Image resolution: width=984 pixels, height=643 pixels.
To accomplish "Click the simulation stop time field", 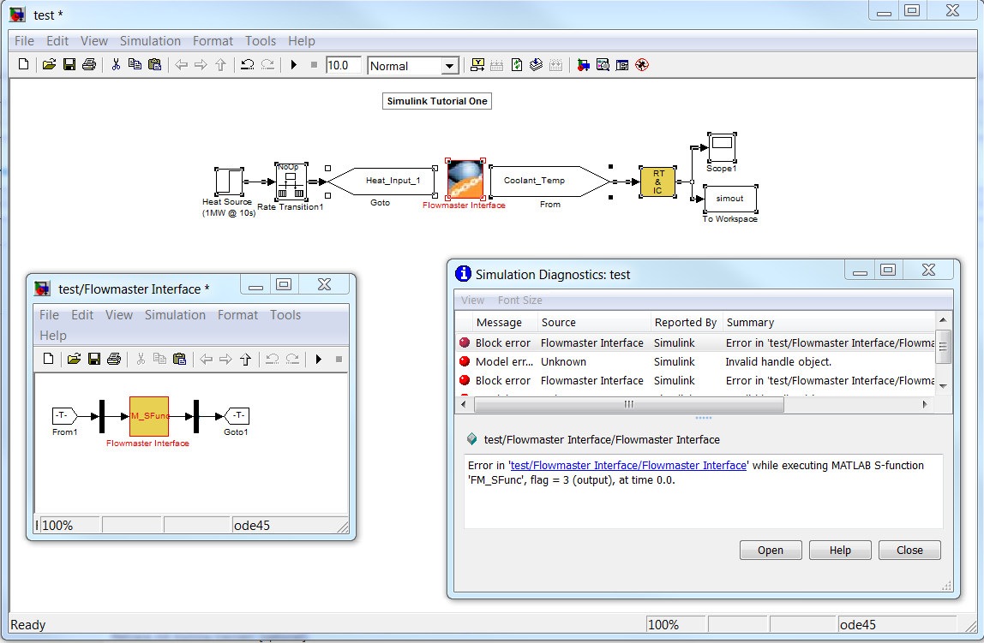I will pyautogui.click(x=343, y=65).
